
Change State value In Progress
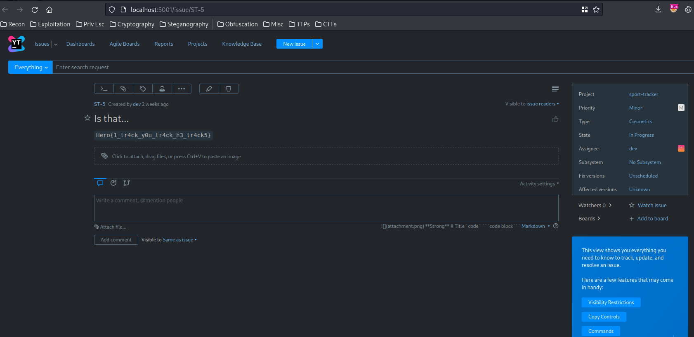[641, 135]
